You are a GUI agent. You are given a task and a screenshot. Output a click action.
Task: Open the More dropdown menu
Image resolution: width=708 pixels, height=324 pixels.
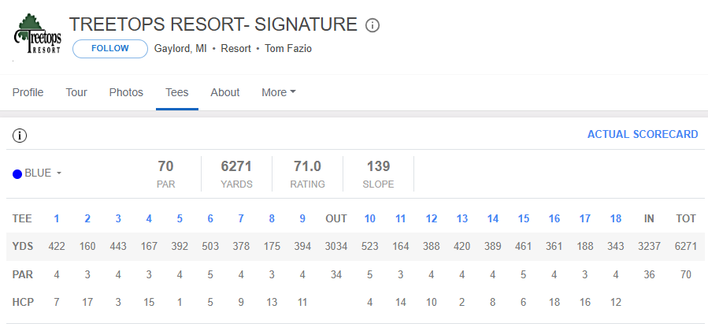279,93
